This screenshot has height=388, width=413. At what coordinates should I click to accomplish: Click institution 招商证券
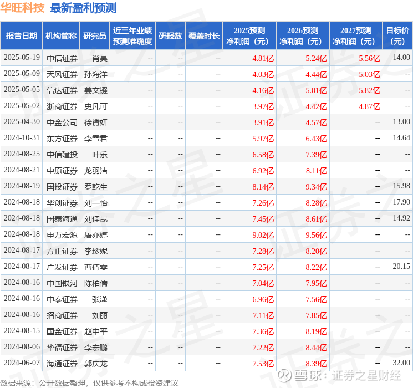(x=62, y=315)
